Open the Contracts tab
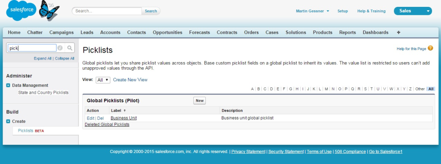 pos(227,33)
